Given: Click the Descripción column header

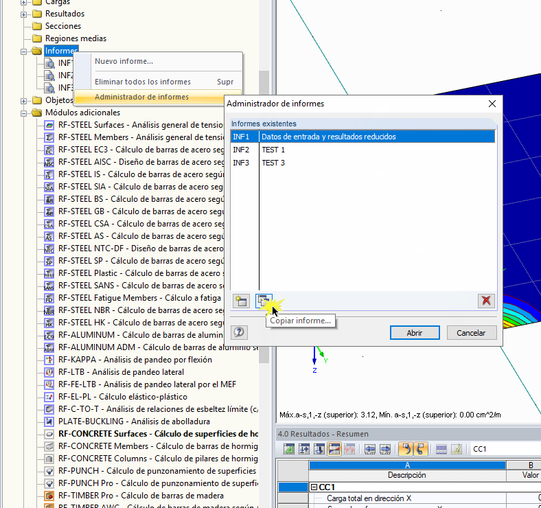Looking at the screenshot, I should click(407, 475).
